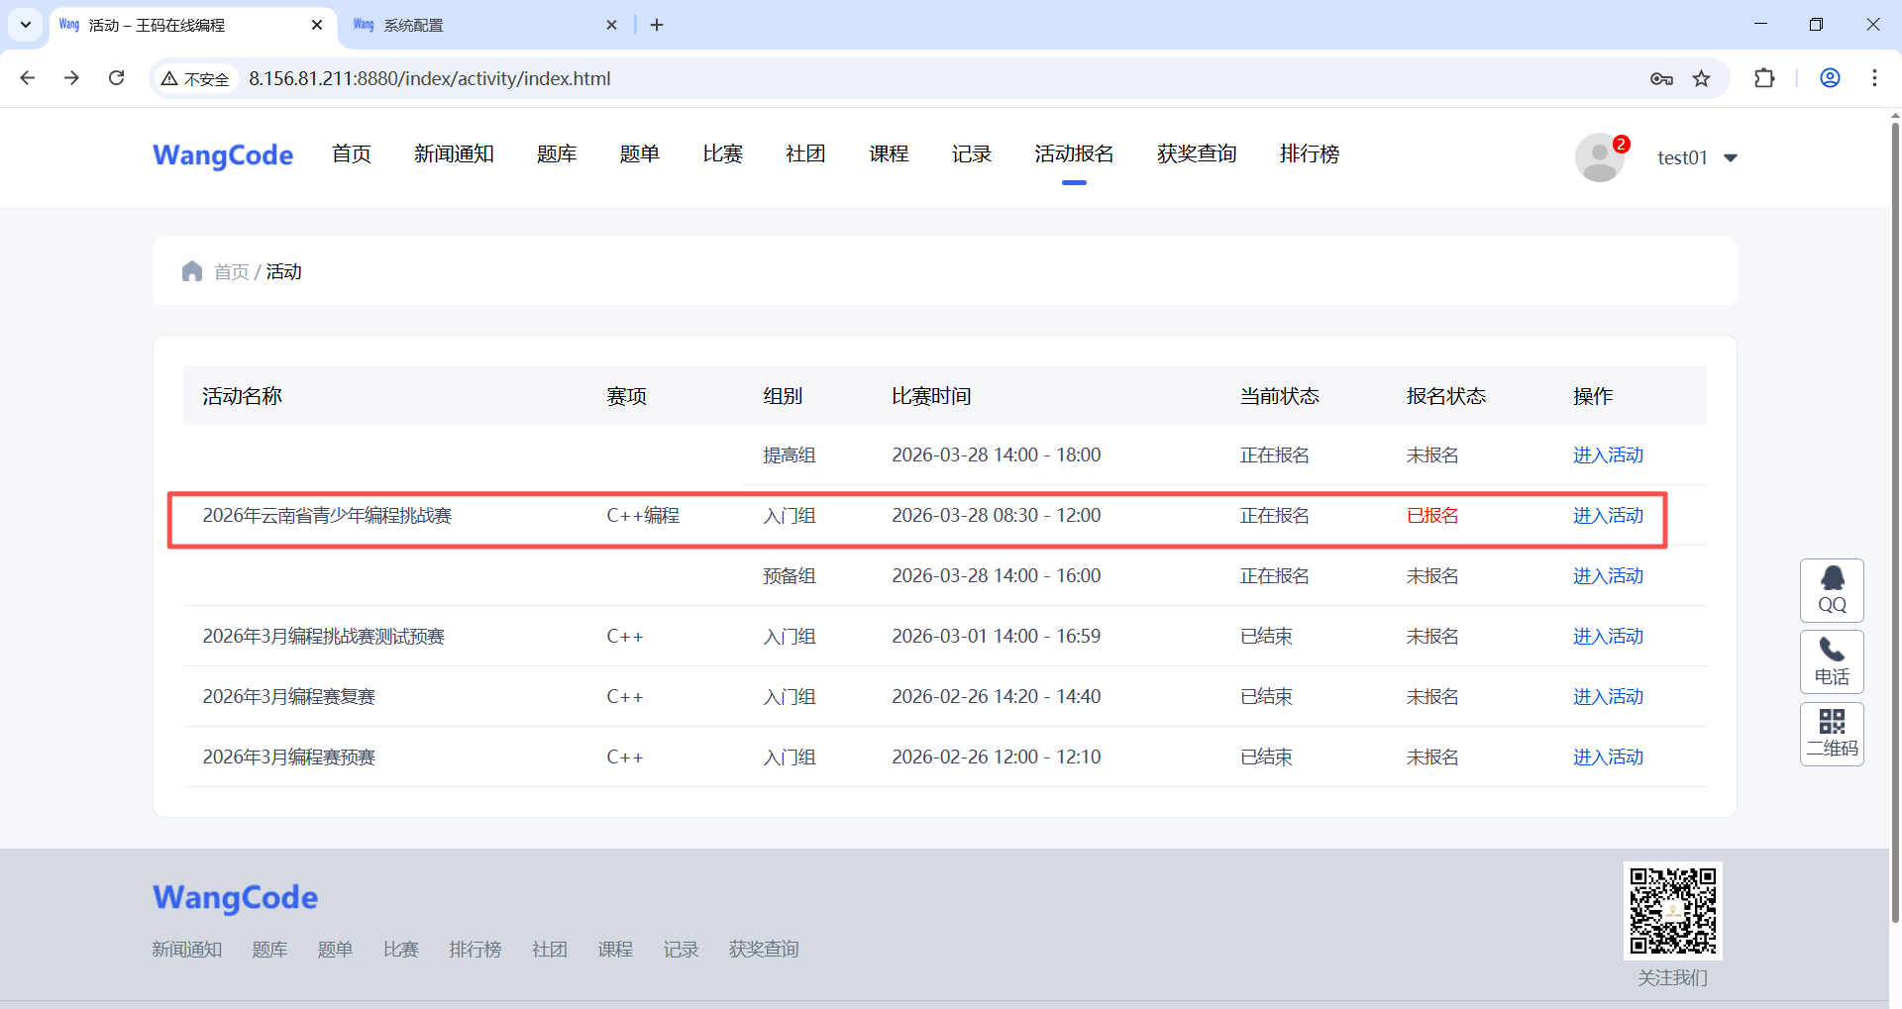Click the QQ contact icon
The height and width of the screenshot is (1009, 1902).
(x=1832, y=590)
